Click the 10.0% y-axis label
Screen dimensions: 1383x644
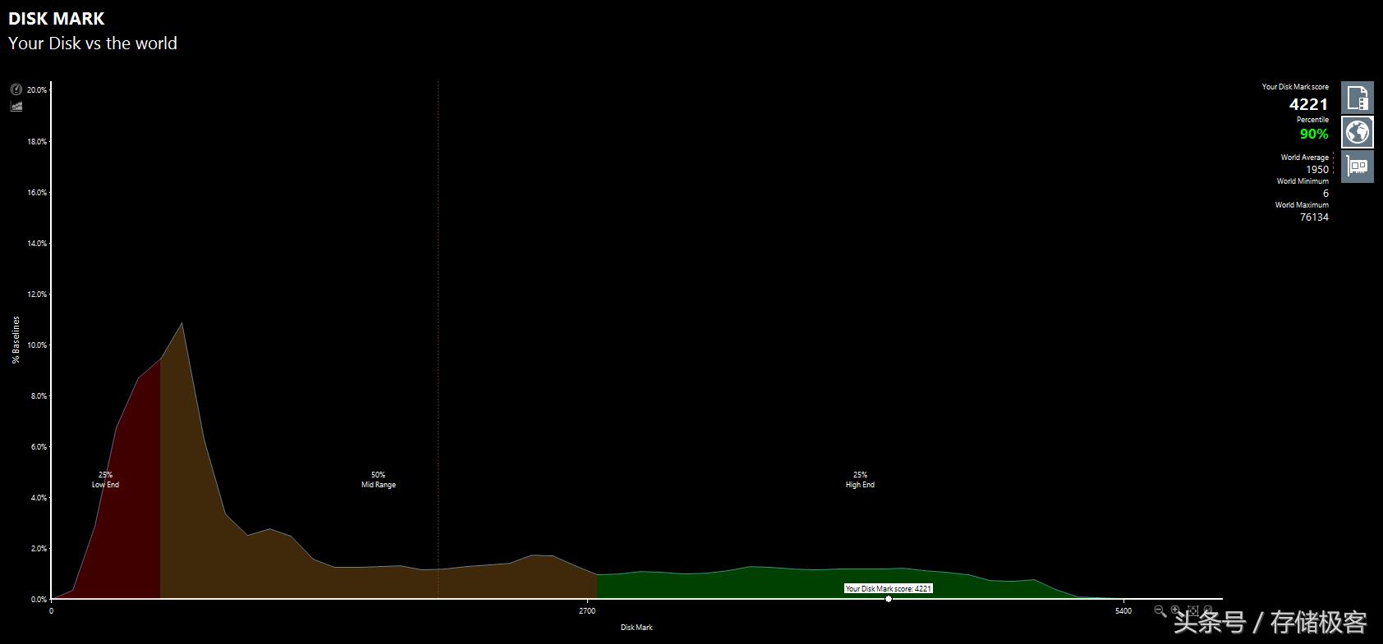[x=37, y=345]
